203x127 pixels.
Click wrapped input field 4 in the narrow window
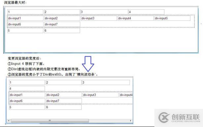click(27, 88)
